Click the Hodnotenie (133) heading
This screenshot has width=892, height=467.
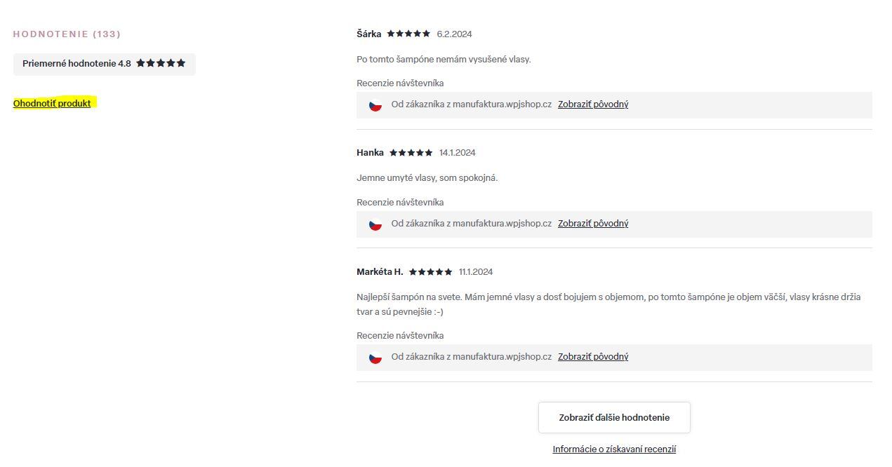coord(67,34)
